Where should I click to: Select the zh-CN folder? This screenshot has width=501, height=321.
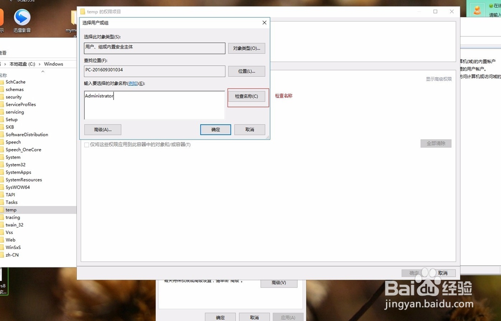pyautogui.click(x=12, y=255)
